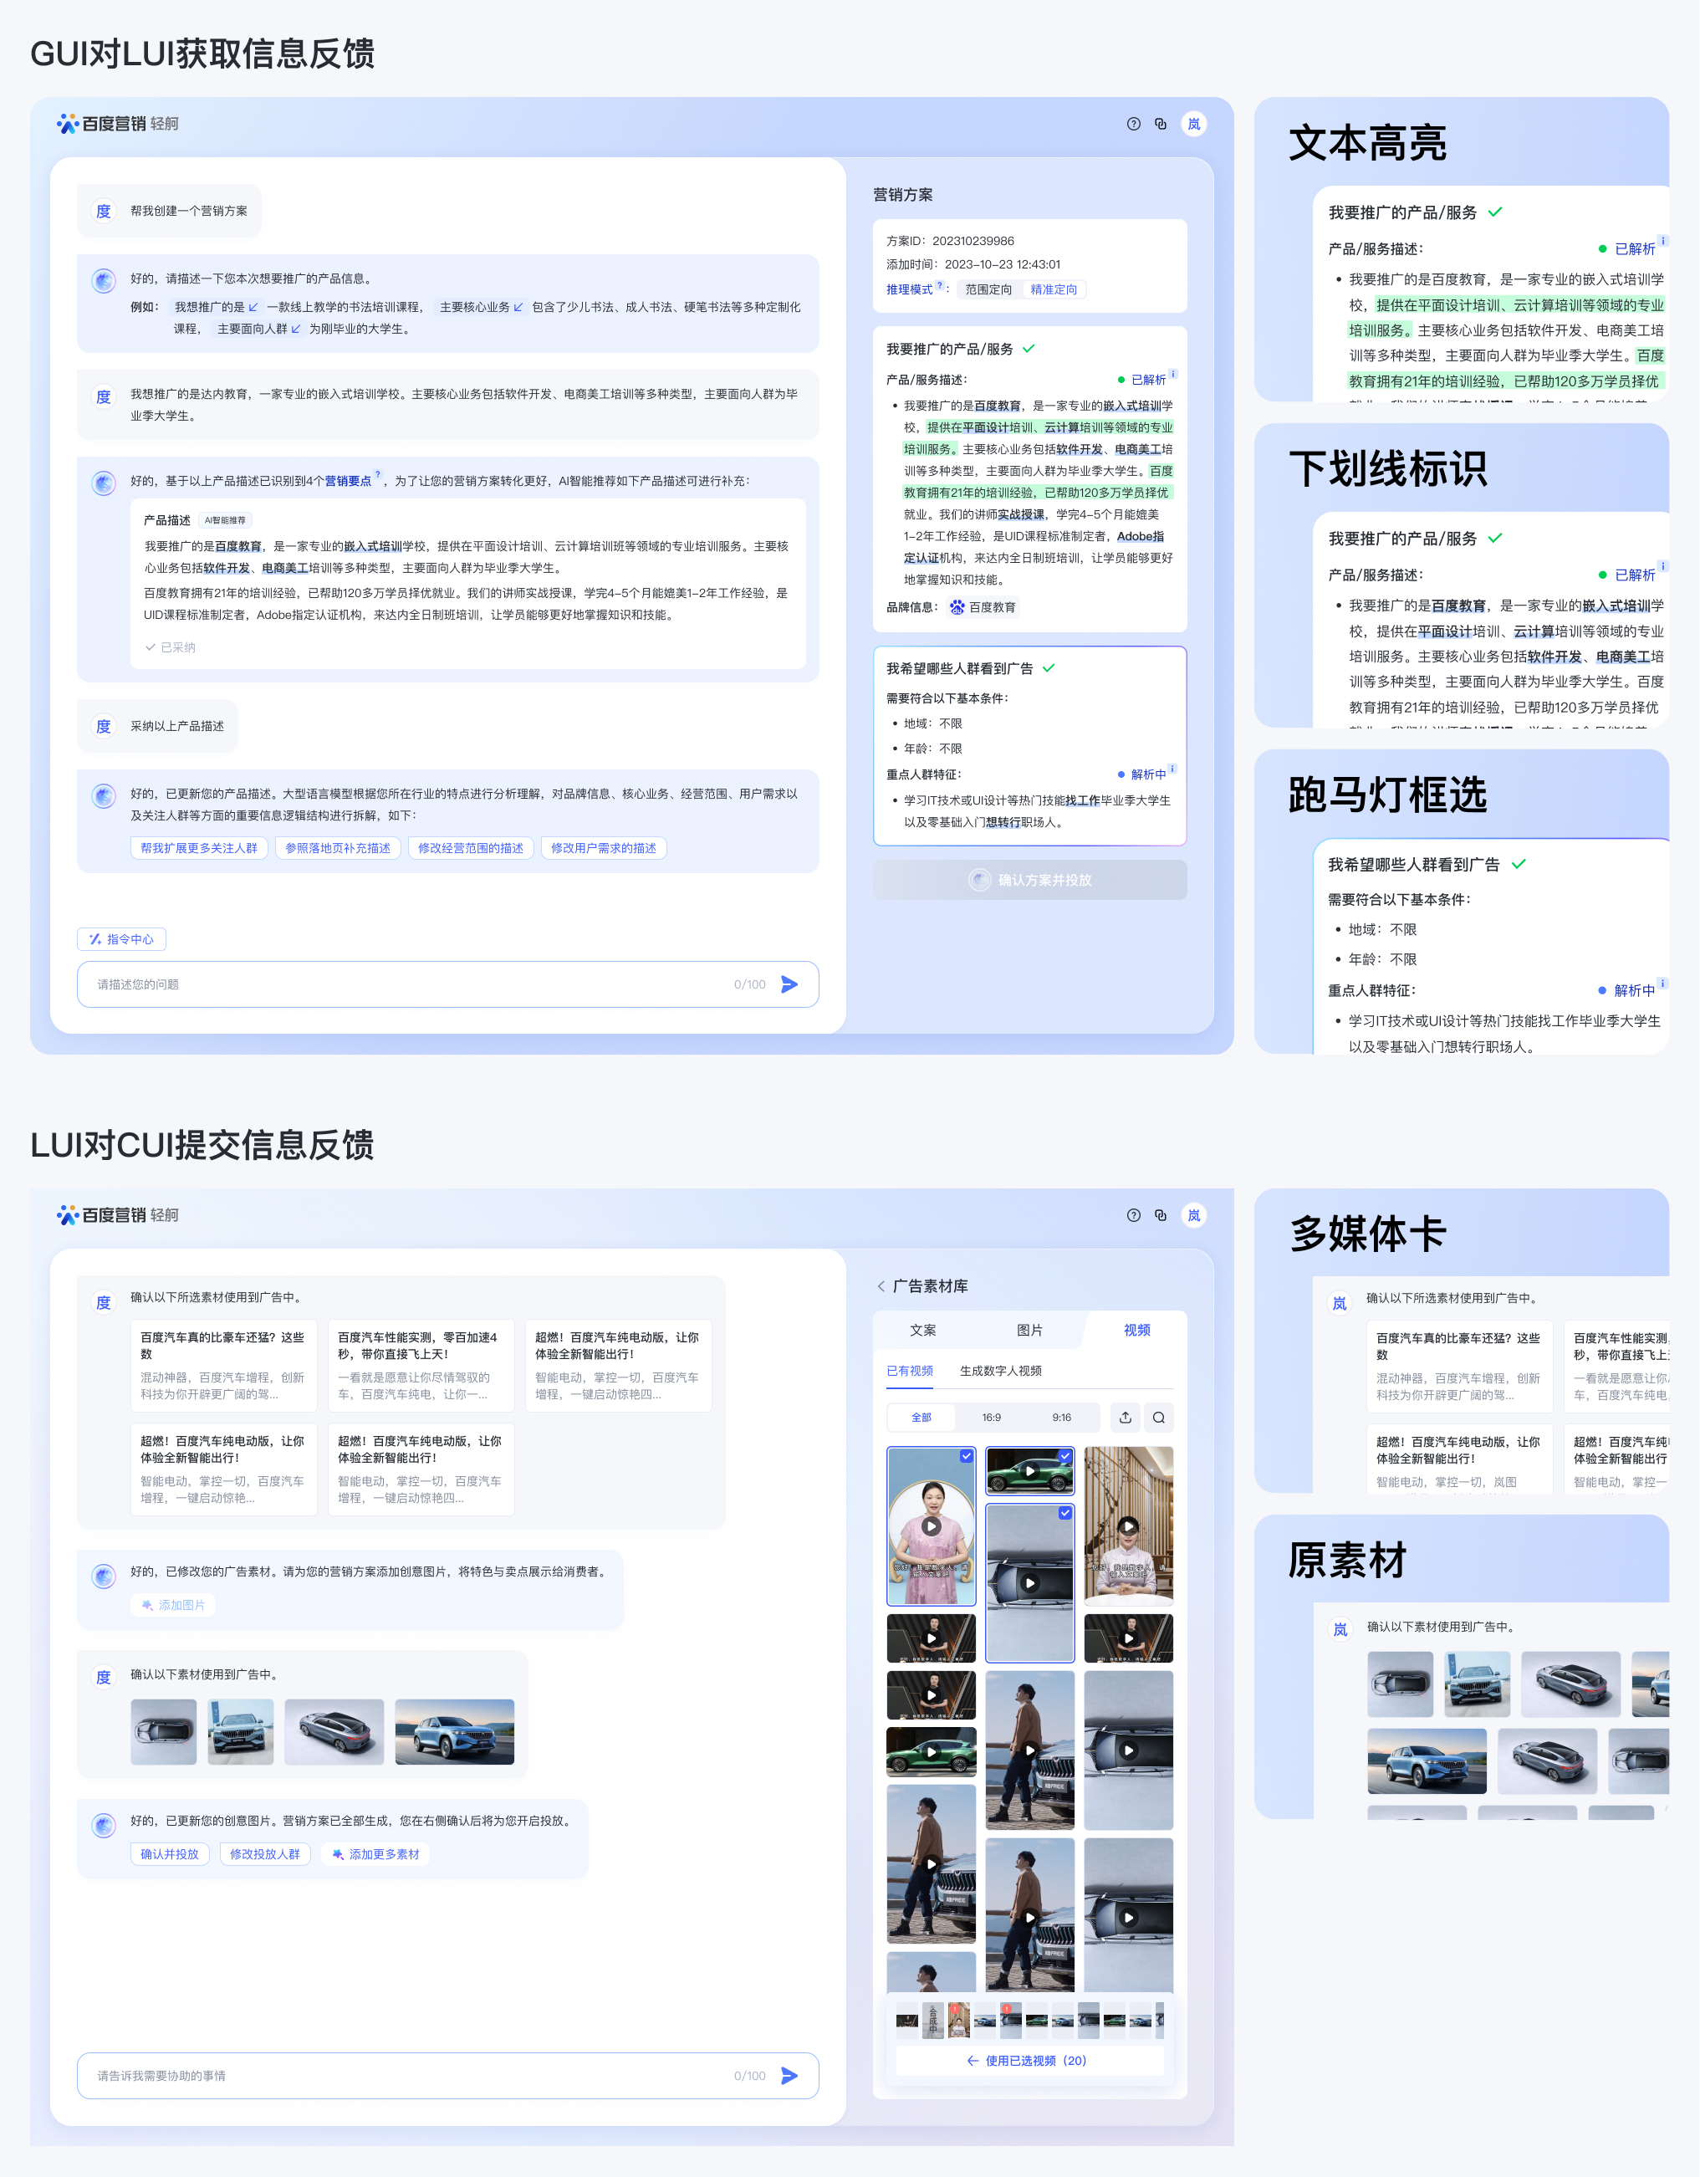The width and height of the screenshot is (1700, 2177).
Task: Click the help icon in top header
Action: point(1133,124)
